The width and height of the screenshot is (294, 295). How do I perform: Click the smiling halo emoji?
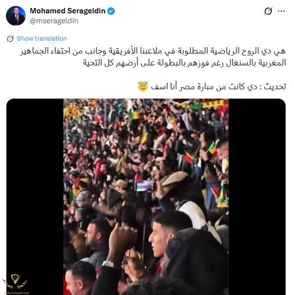[x=143, y=87]
